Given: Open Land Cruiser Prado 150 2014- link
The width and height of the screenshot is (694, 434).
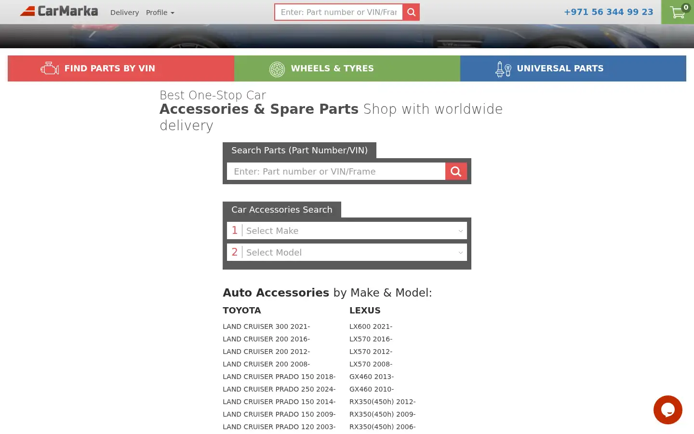Looking at the screenshot, I should pos(279,402).
